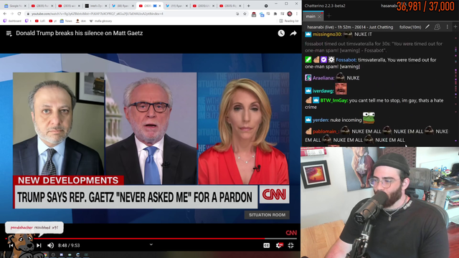Open the Chrome three-dot menu
The width and height of the screenshot is (459, 258).
coord(296,14)
